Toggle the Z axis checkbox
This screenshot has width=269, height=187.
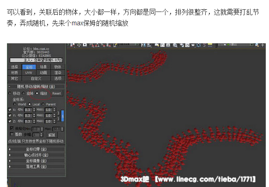tap(10, 121)
